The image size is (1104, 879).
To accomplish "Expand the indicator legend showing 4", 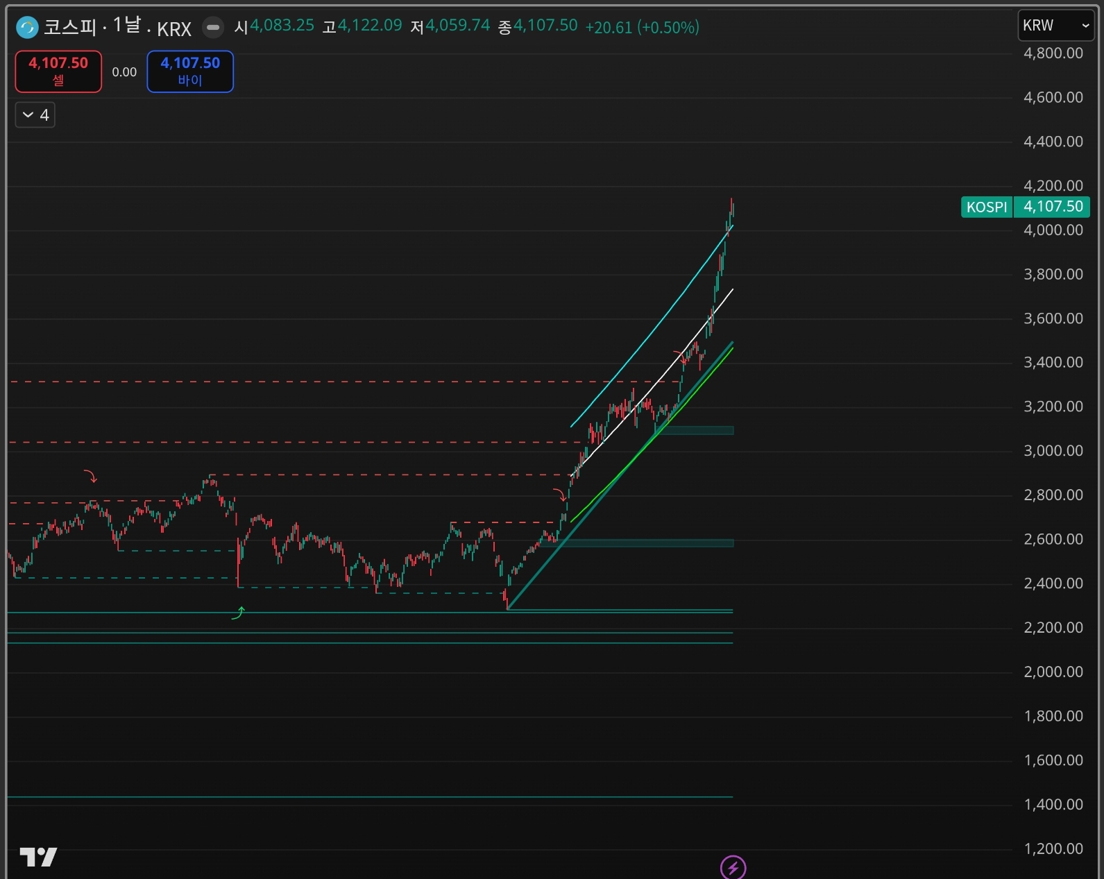I will point(35,114).
